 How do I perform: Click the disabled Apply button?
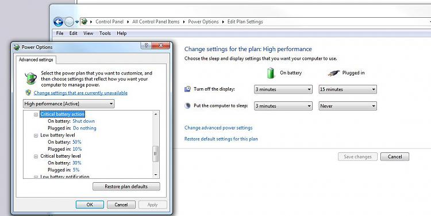[x=152, y=205]
